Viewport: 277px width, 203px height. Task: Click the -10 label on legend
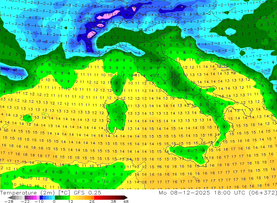(39, 202)
